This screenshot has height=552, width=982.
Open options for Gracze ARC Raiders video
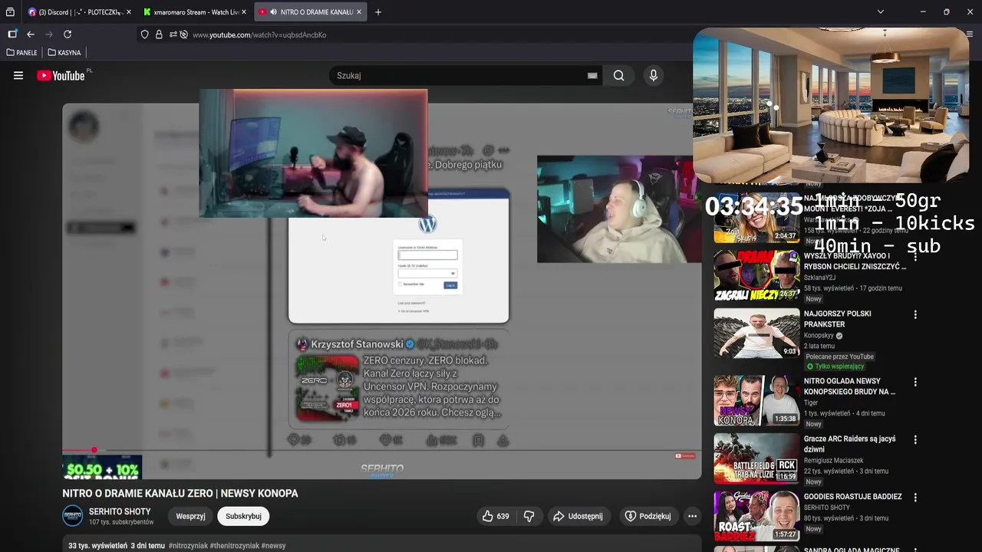point(915,440)
